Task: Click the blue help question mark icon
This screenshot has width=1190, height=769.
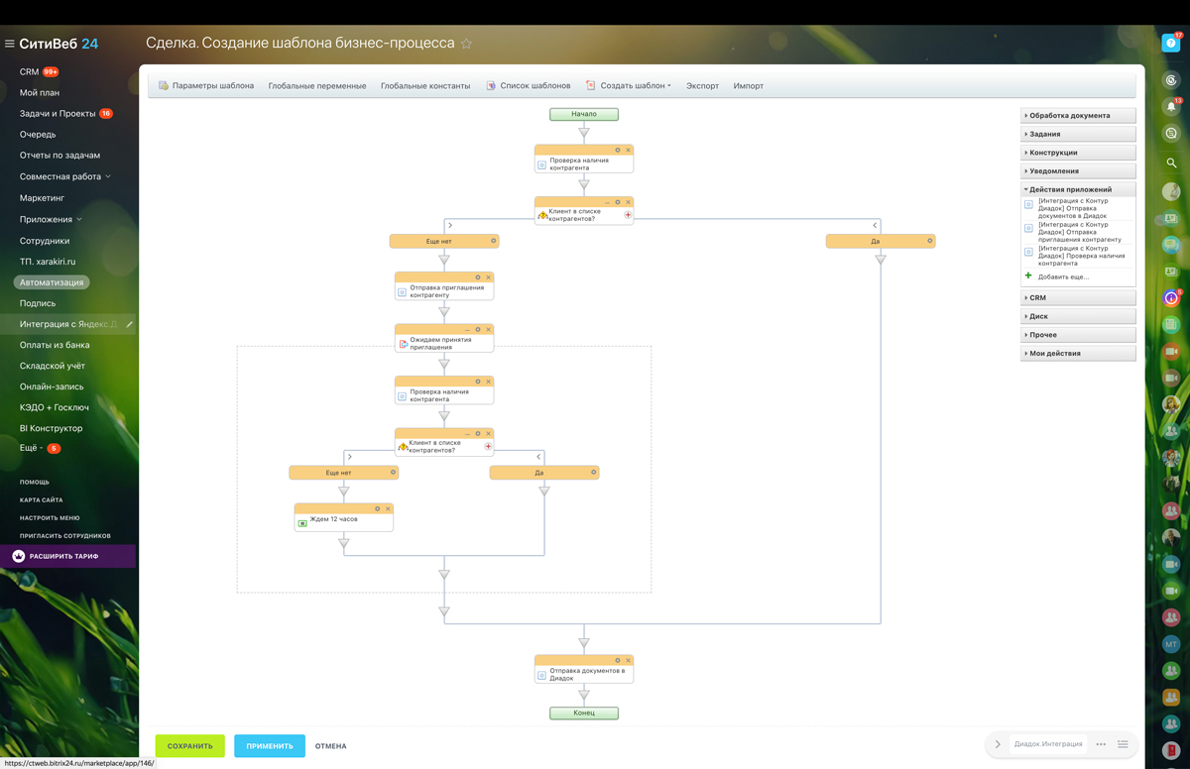Action: tap(1171, 43)
